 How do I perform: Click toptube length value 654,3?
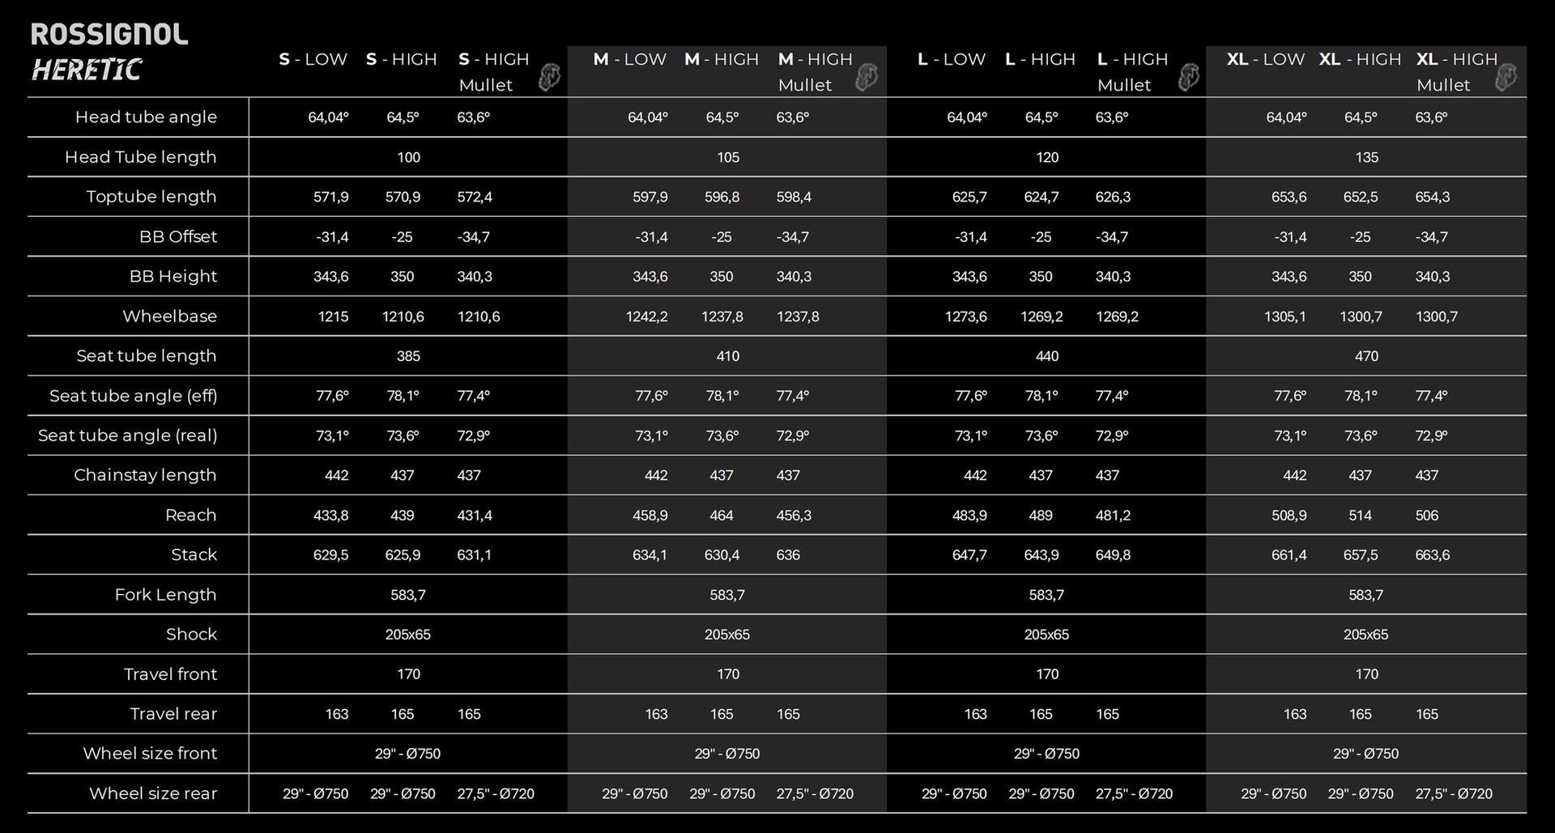point(1433,197)
